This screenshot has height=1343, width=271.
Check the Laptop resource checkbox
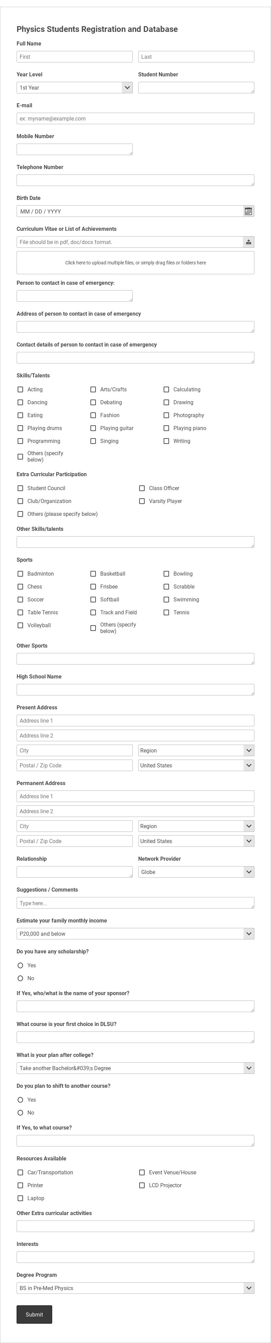coord(20,1198)
